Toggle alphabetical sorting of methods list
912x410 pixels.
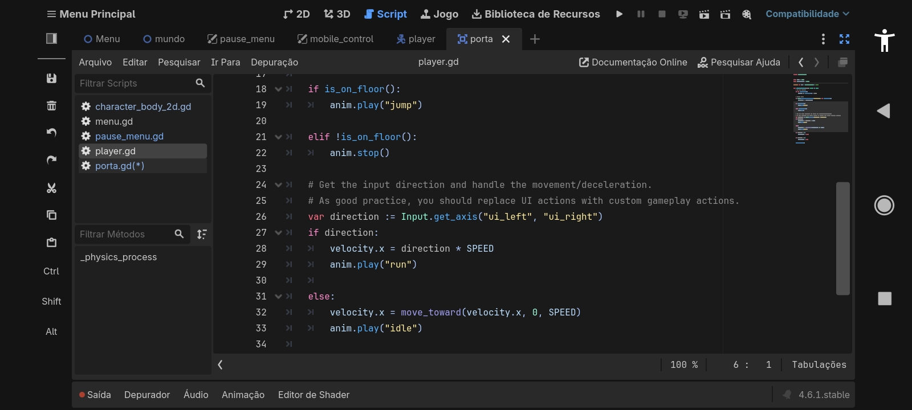[x=202, y=234]
